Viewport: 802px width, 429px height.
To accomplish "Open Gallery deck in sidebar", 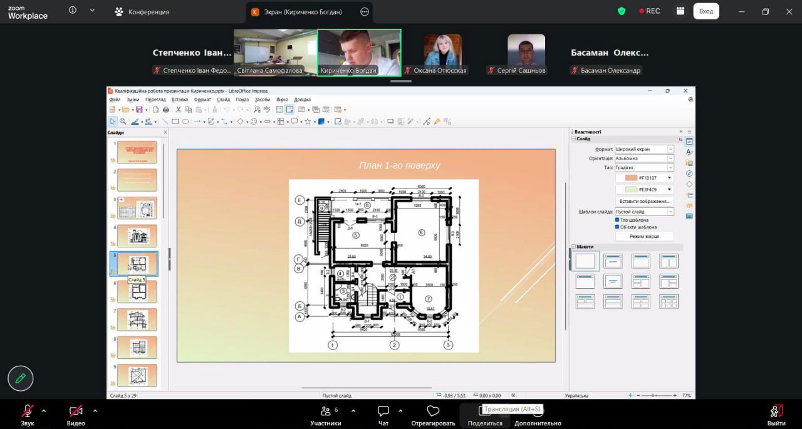I will click(x=689, y=163).
